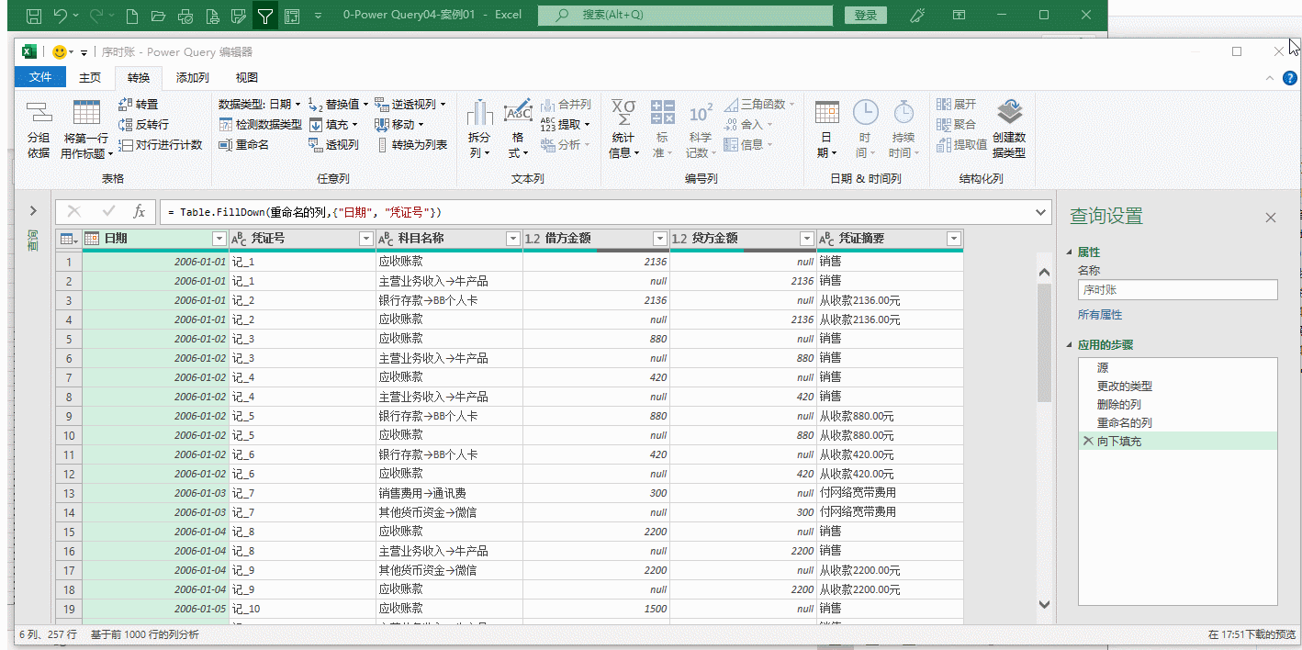Open filter dropdown on 凭证摘要 column
Image resolution: width=1302 pixels, height=650 pixels.
pyautogui.click(x=952, y=239)
